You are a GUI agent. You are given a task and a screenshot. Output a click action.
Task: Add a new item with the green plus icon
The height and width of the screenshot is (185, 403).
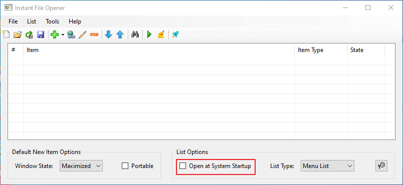[x=55, y=34]
